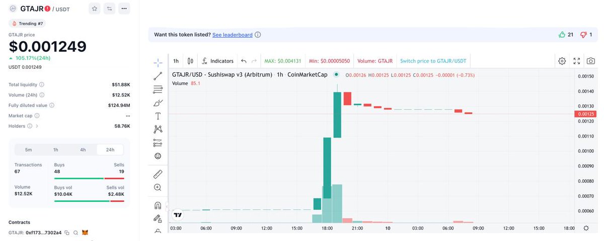Undo the last chart action
The height and width of the screenshot is (241, 604).
pos(244,61)
